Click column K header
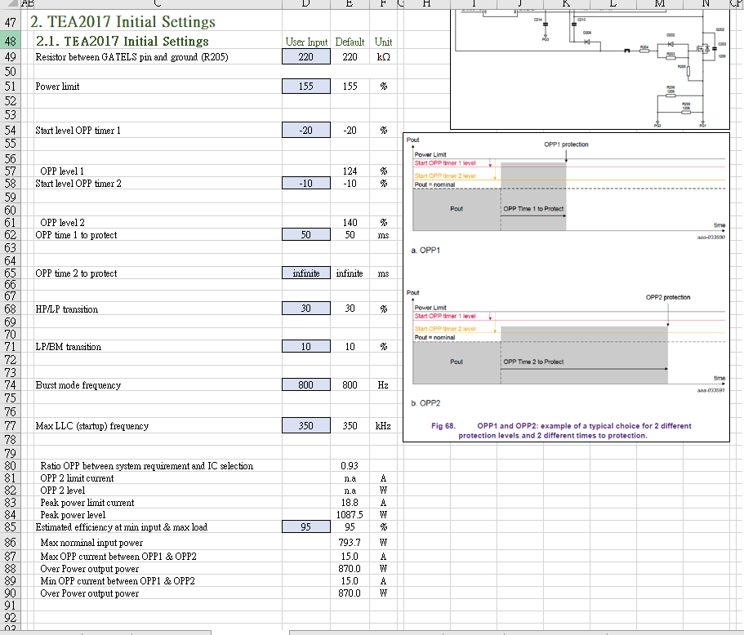The width and height of the screenshot is (744, 635). point(566,4)
